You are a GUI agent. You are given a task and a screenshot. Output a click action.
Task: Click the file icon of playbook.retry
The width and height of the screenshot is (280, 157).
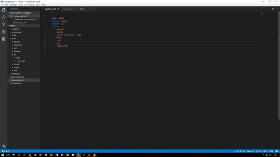[x=10, y=77]
